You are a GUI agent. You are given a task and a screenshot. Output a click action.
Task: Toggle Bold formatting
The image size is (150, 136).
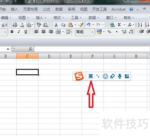pos(12,32)
